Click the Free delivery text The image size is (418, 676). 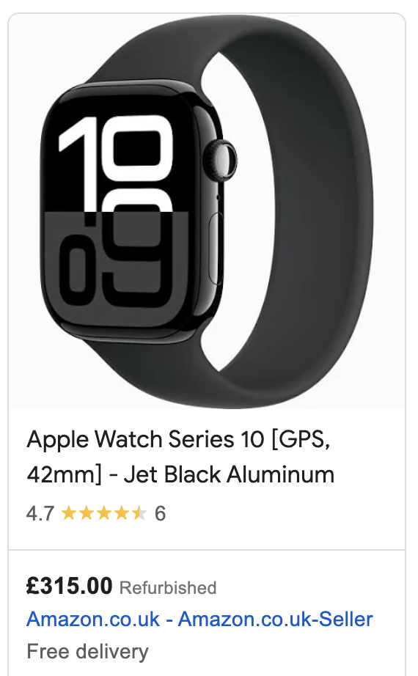(87, 651)
